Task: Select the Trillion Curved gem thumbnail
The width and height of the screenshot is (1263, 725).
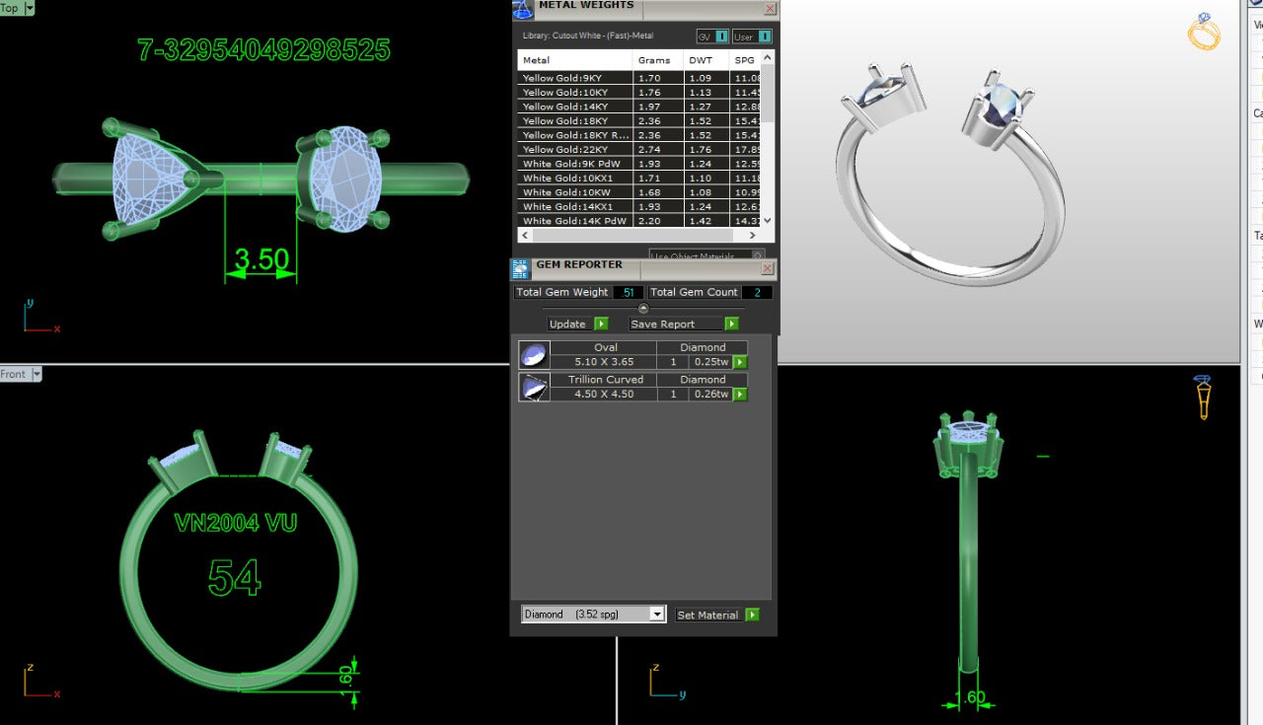Action: point(534,387)
